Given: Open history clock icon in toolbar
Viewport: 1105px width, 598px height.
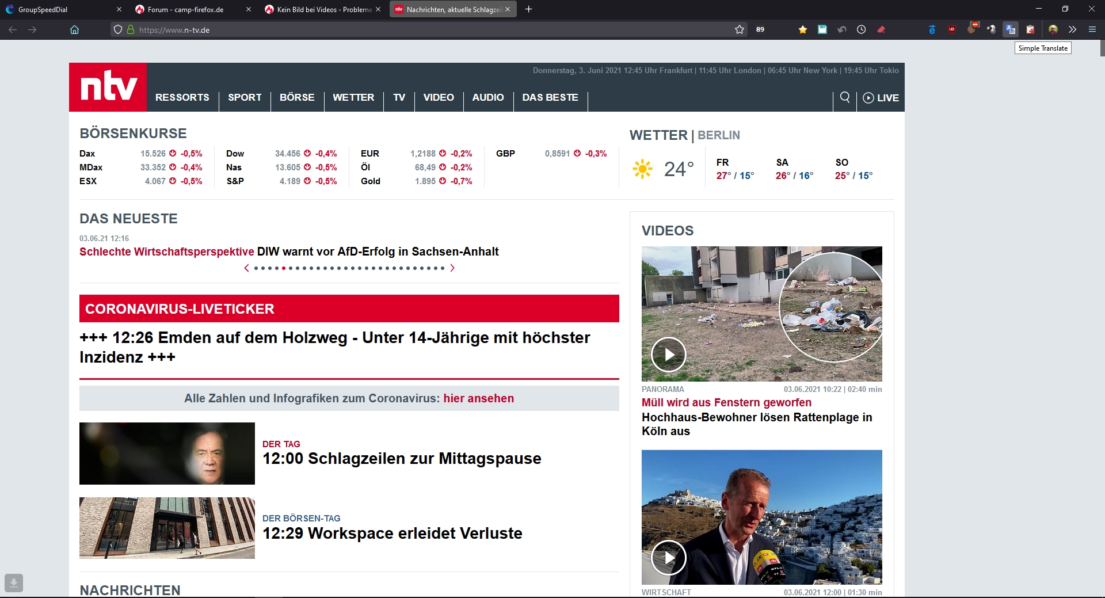Looking at the screenshot, I should [862, 29].
